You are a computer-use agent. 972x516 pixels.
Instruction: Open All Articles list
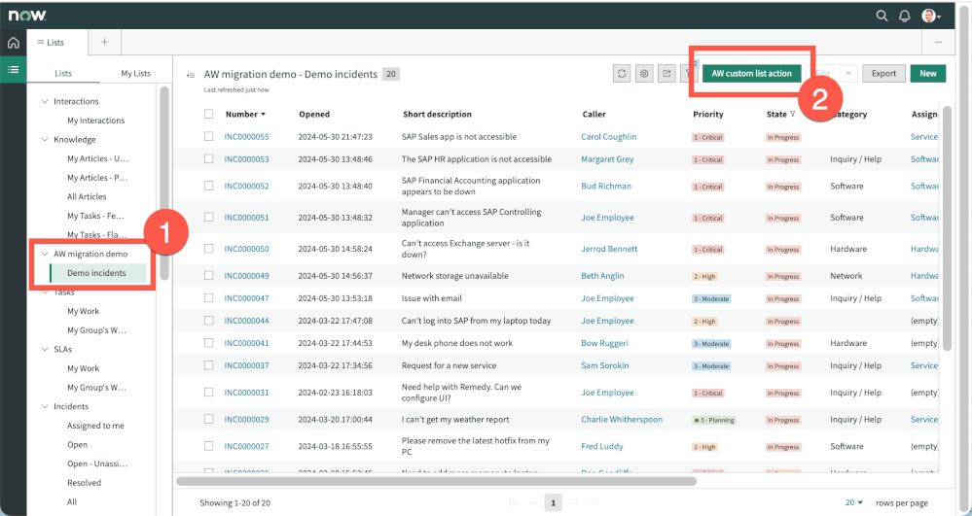[x=87, y=196]
